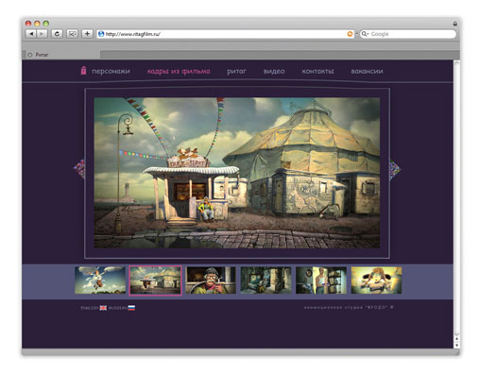Click the browser back arrow button

point(31,34)
